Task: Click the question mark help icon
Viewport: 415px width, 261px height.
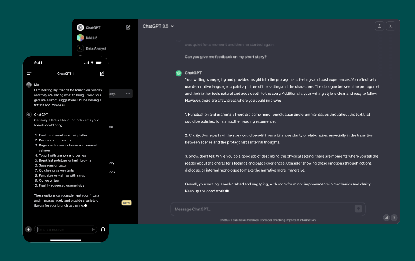Action: pyautogui.click(x=394, y=217)
